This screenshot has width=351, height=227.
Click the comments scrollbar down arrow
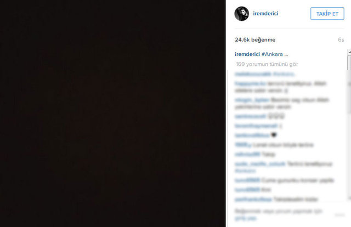pos(349,198)
